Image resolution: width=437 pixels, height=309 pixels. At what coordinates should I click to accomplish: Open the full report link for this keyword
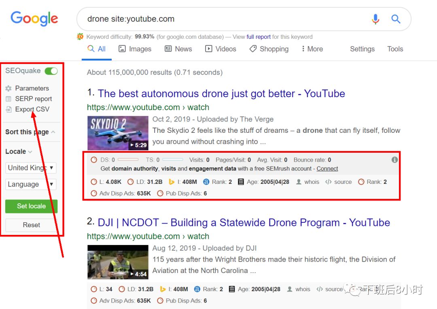point(259,37)
